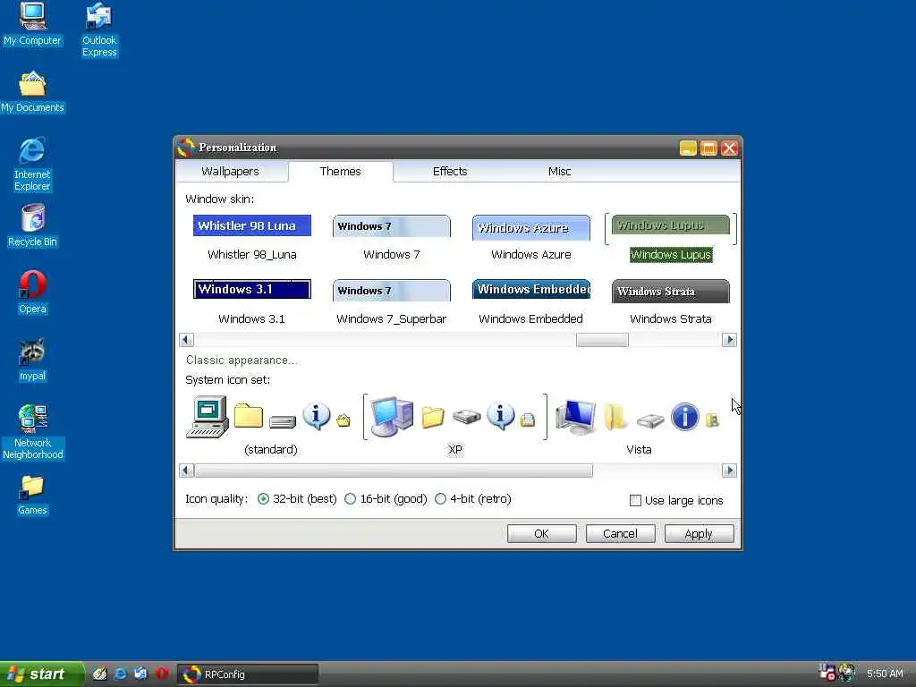Click the XP set drive icon
The height and width of the screenshot is (687, 916).
click(466, 417)
